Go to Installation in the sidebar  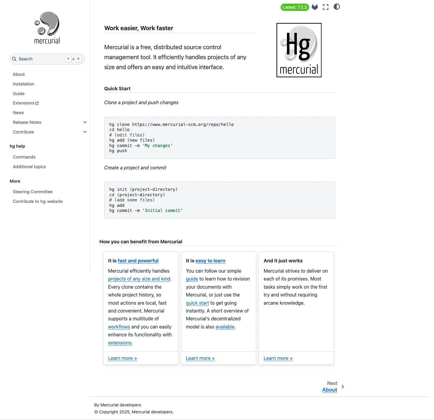(x=24, y=84)
